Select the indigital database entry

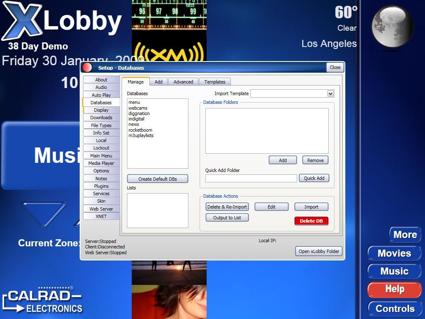click(x=136, y=119)
